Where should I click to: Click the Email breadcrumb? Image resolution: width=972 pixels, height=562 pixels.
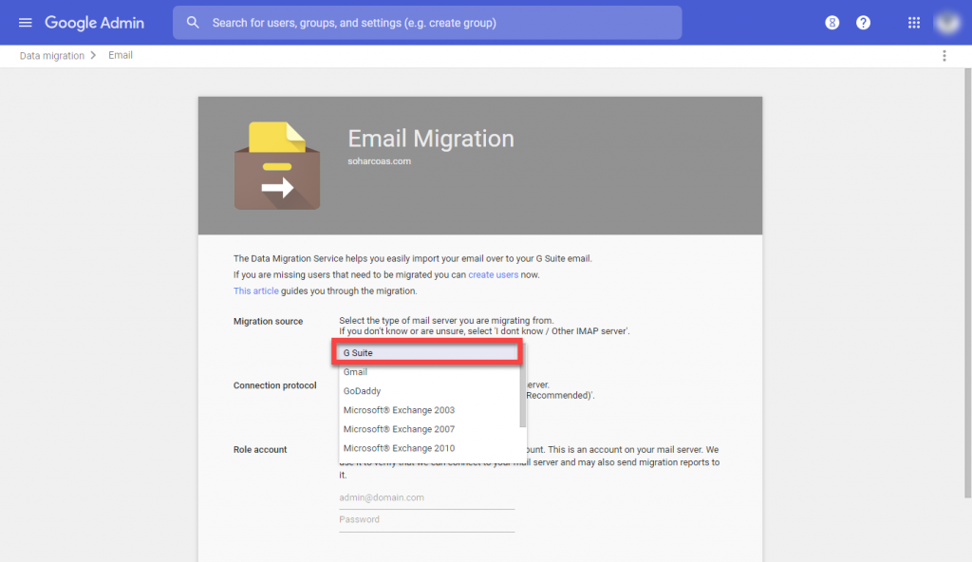(x=121, y=55)
